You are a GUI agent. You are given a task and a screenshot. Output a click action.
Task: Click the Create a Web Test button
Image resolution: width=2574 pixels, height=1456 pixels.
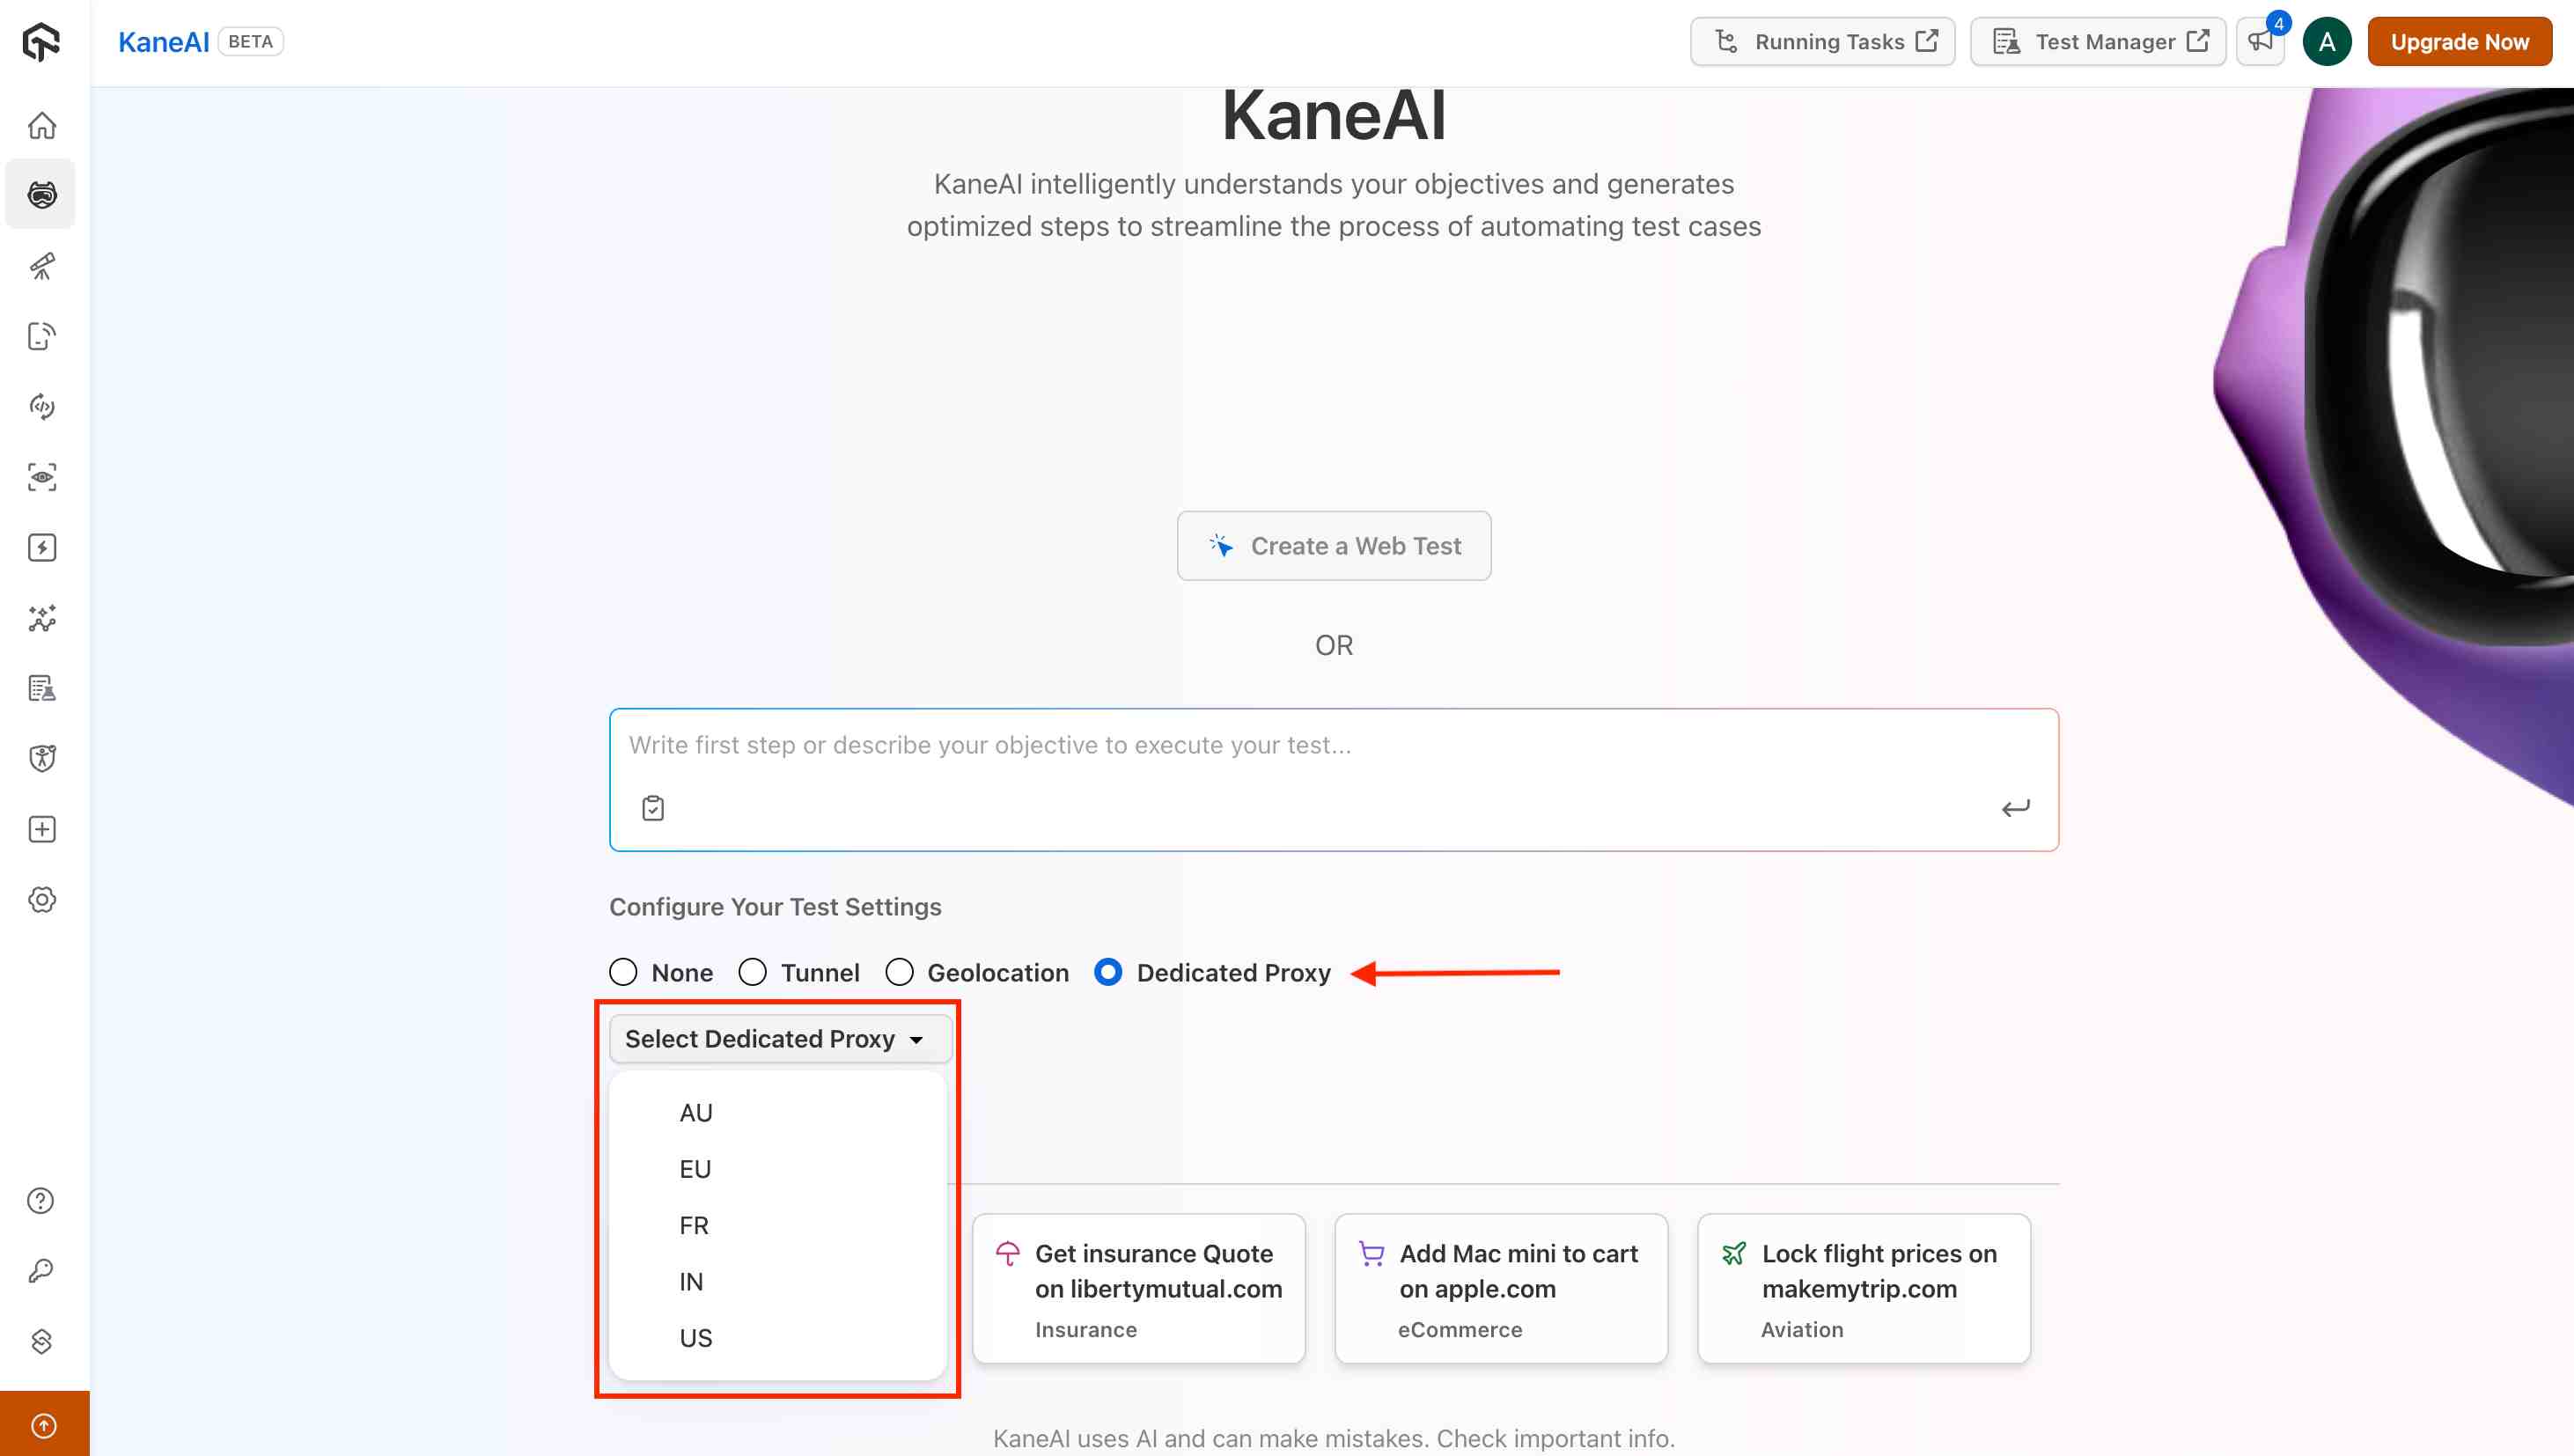(1334, 546)
